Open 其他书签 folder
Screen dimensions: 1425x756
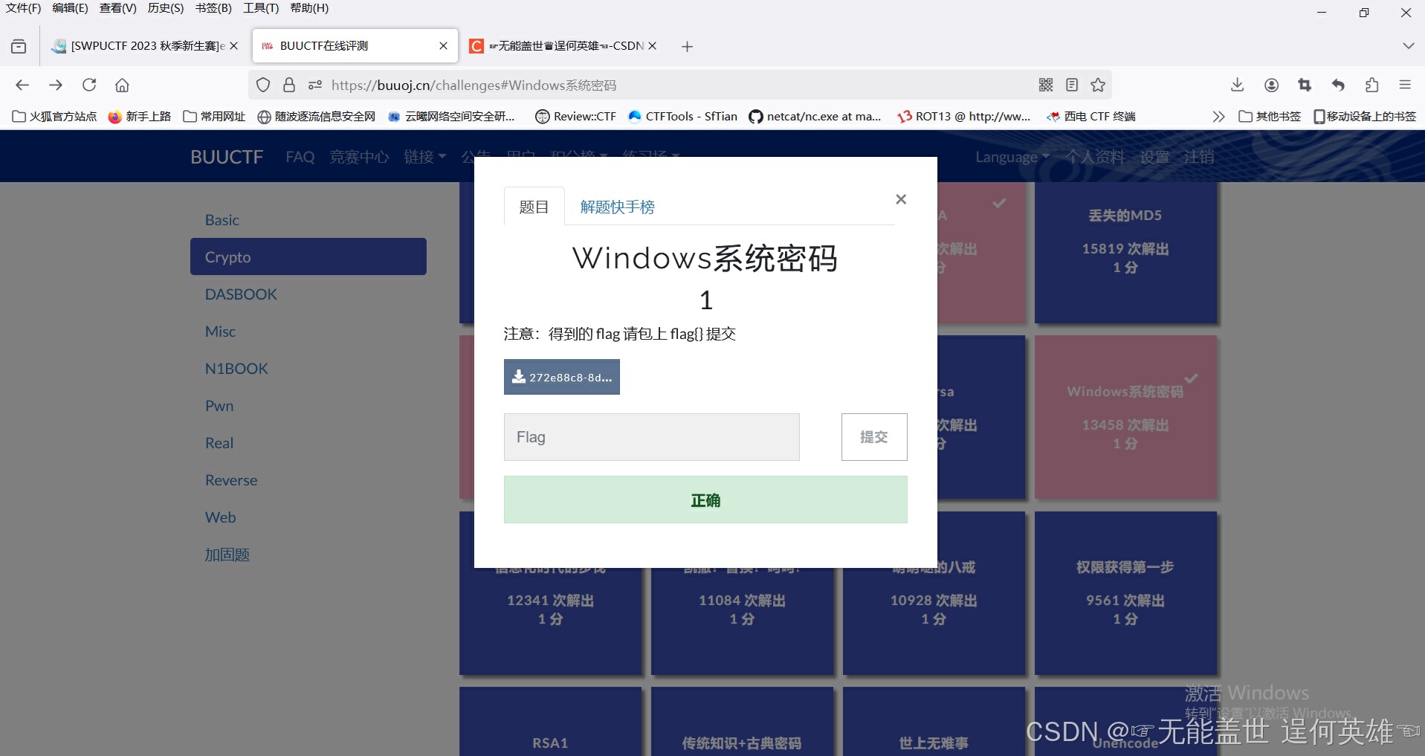pos(1270,117)
